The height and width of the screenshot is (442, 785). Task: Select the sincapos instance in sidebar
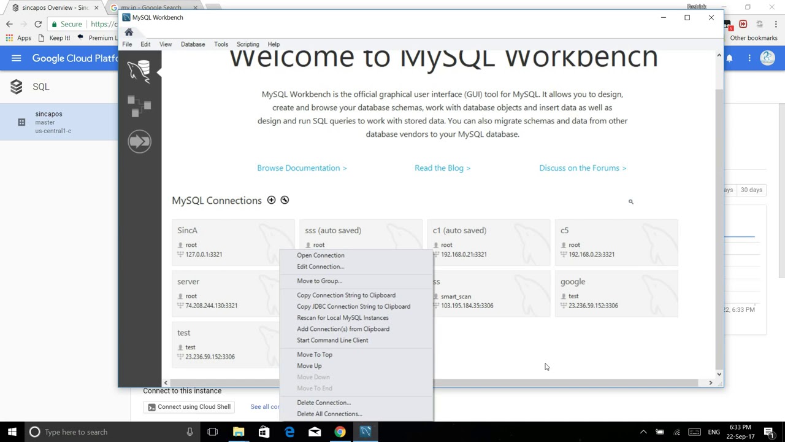pyautogui.click(x=59, y=122)
